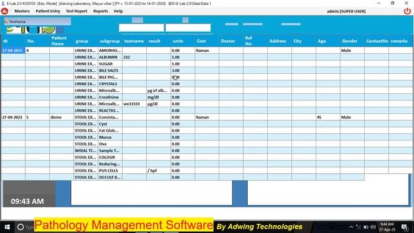Viewport: 414px width, 233px height.
Task: Open the Masters menu
Action: pos(22,11)
